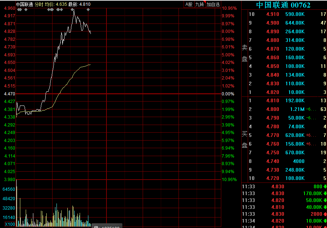Viewport: 327px width, 228px height.
Task: Click the rightmost diamond info marker
Action: pos(88,9)
